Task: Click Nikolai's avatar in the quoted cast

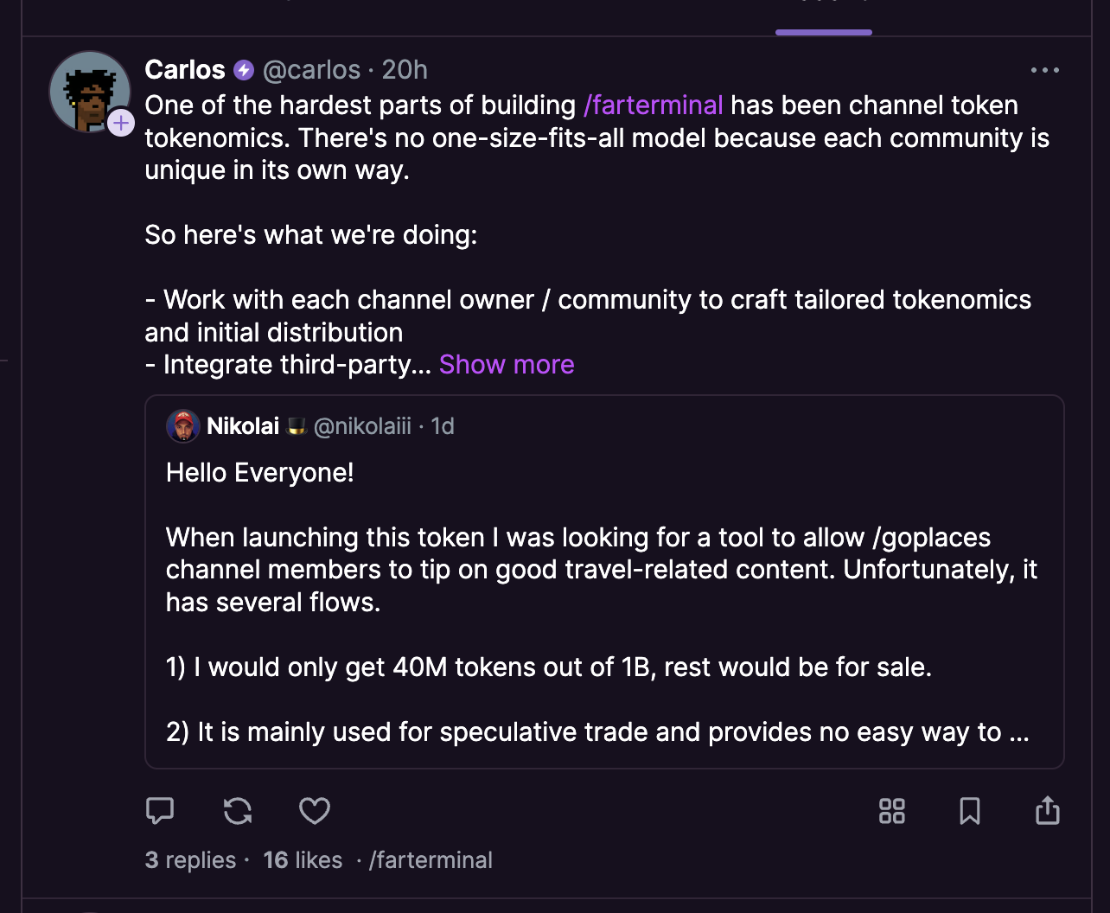Action: 183,426
